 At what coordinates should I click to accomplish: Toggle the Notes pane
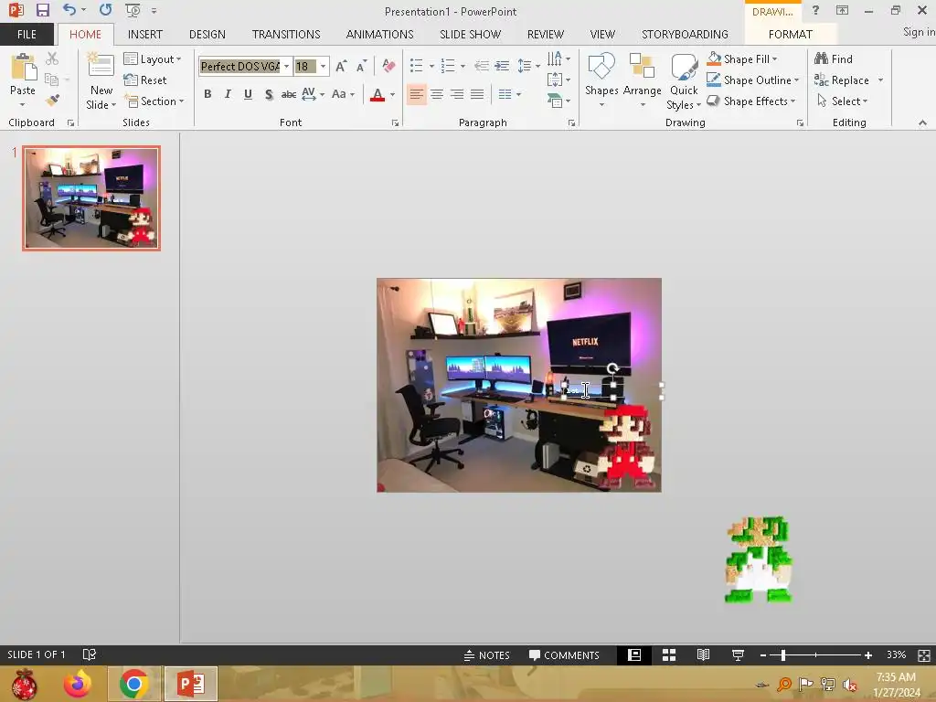[x=486, y=654]
